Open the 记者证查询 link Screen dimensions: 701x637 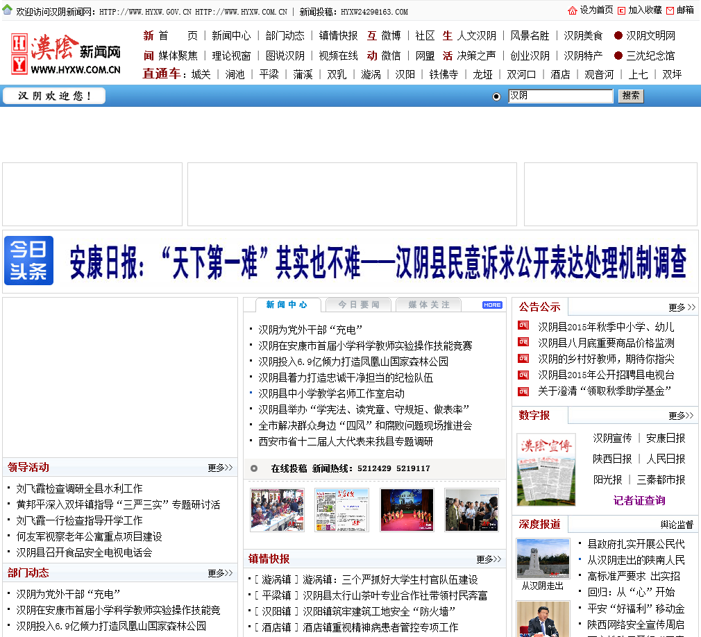click(x=639, y=501)
